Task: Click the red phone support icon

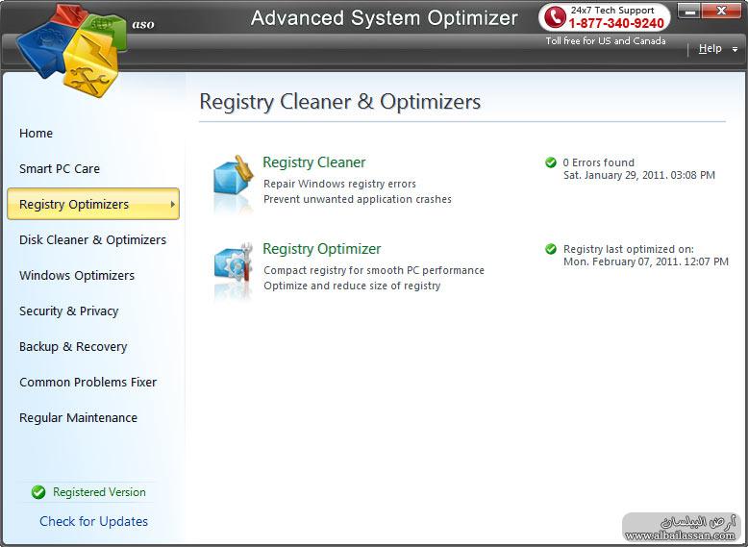Action: (555, 17)
